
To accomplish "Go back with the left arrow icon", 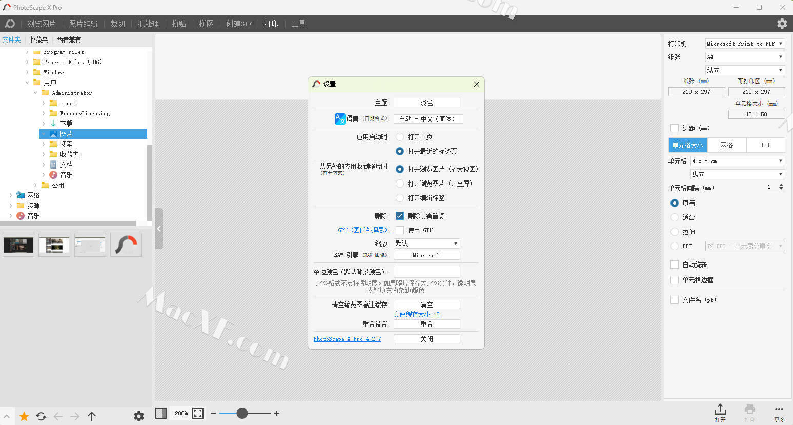I will (58, 416).
